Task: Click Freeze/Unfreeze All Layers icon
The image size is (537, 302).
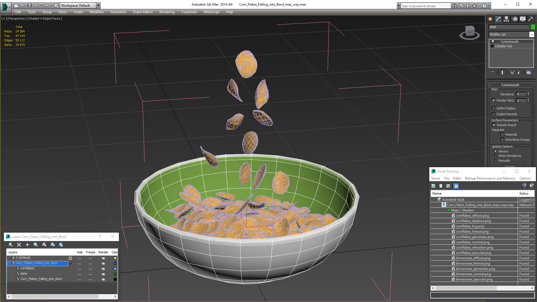Action: click(61, 245)
